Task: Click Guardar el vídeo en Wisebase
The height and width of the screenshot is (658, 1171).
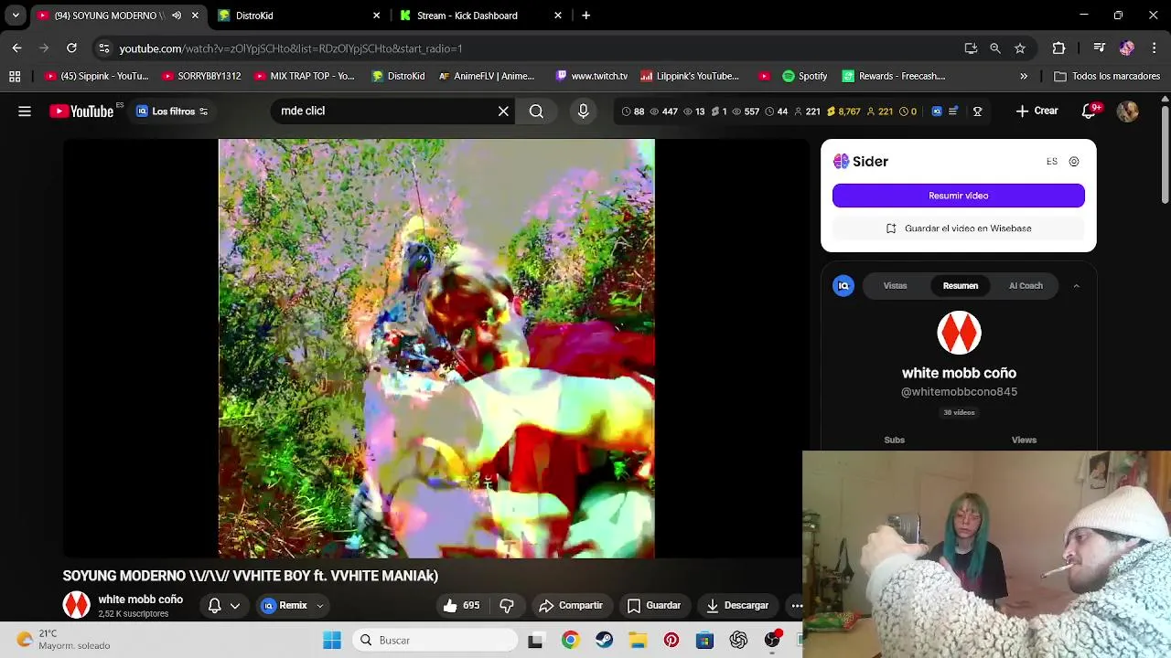Action: [958, 228]
